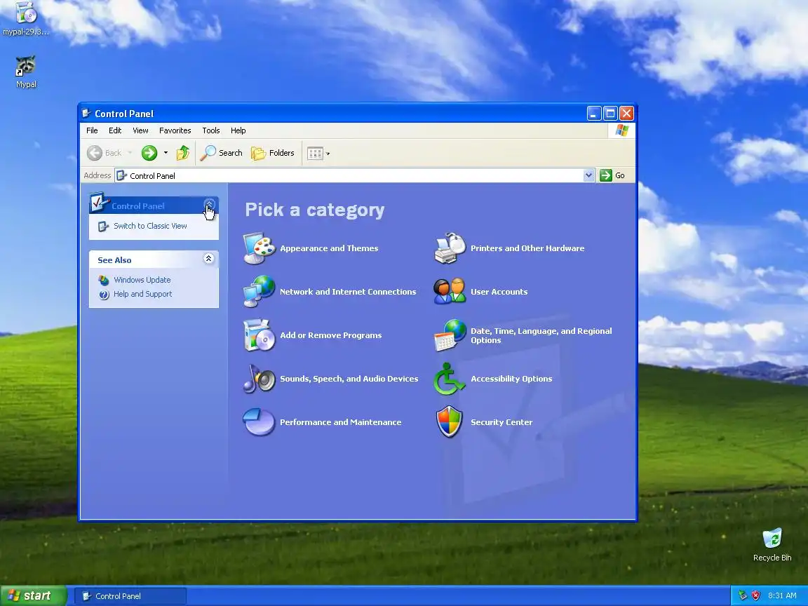Click the Windows Update icon in See Also

(104, 280)
